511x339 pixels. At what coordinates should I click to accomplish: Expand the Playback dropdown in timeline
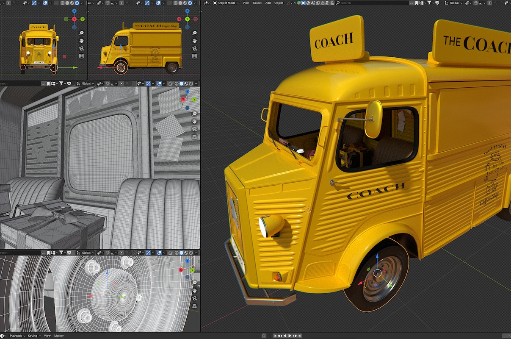click(17, 336)
